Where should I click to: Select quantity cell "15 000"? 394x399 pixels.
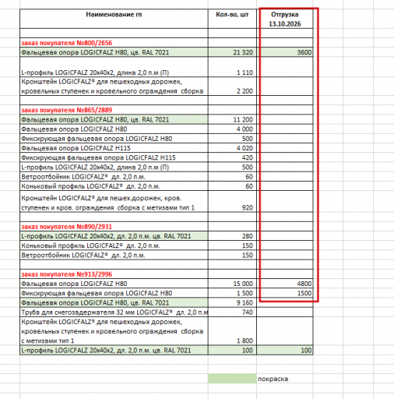232,284
